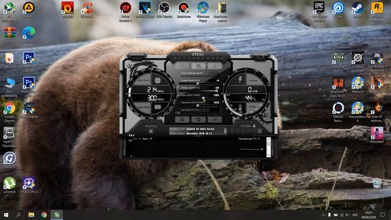Open the taskbar clock and date
Image resolution: width=391 pixels, height=220 pixels.
[368, 215]
